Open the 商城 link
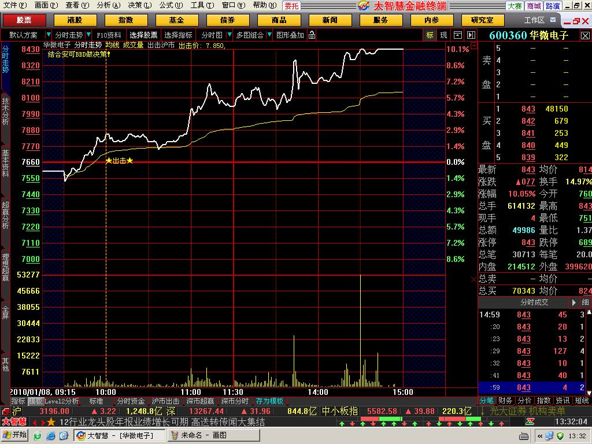This screenshot has width=592, height=444. point(534,6)
